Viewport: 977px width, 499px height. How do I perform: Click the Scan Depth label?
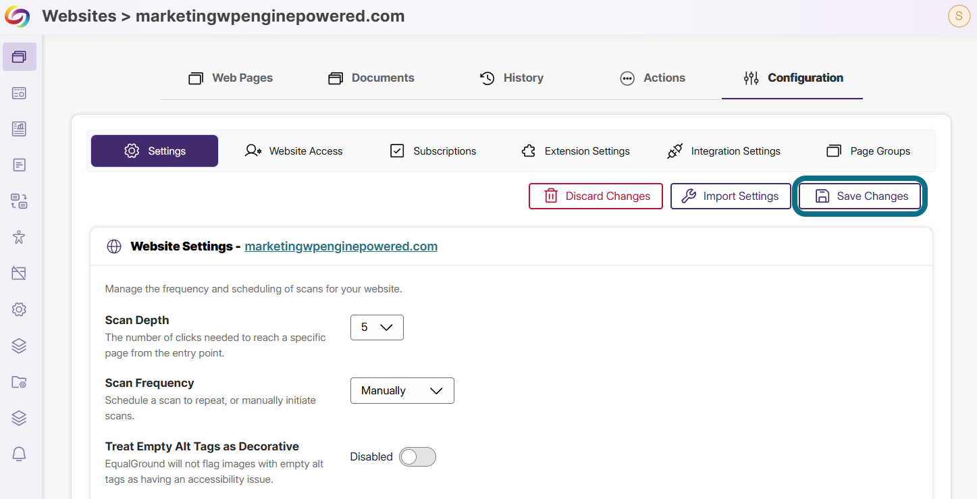pyautogui.click(x=137, y=320)
